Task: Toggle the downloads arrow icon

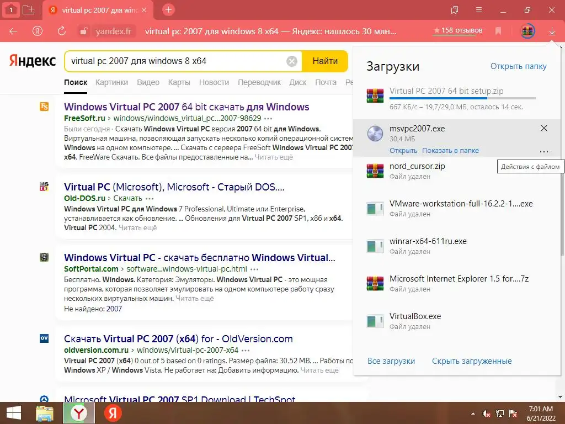Action: [x=552, y=31]
